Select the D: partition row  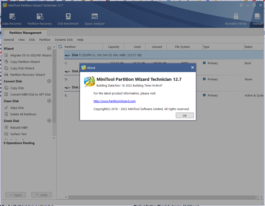coord(163,79)
